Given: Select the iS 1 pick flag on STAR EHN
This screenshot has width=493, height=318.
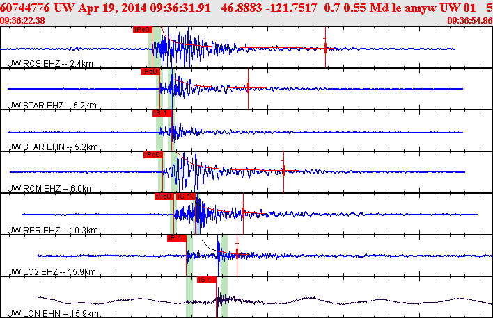Looking at the screenshot, I should coord(162,113).
